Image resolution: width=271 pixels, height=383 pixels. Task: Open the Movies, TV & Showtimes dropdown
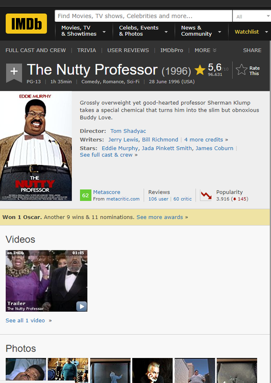point(83,31)
